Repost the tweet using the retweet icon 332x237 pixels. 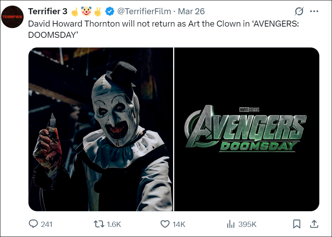click(x=99, y=224)
